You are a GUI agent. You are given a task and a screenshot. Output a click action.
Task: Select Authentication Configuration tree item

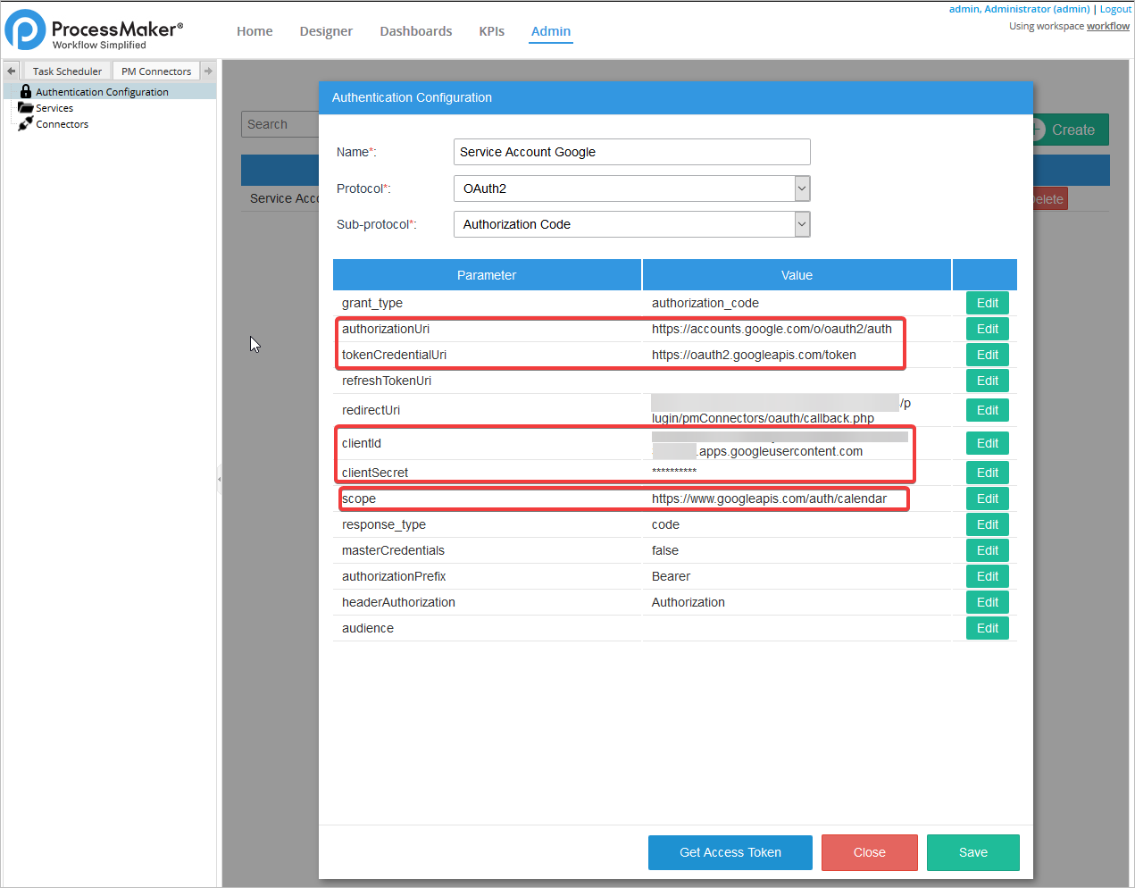(102, 91)
